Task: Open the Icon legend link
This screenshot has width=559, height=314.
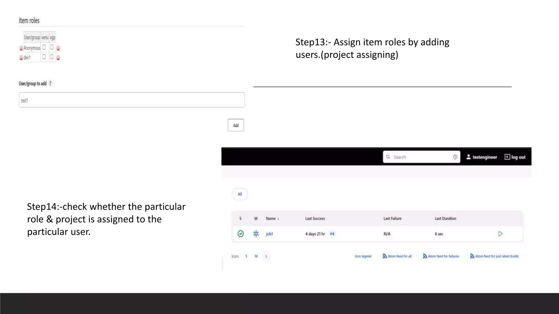Action: point(363,256)
